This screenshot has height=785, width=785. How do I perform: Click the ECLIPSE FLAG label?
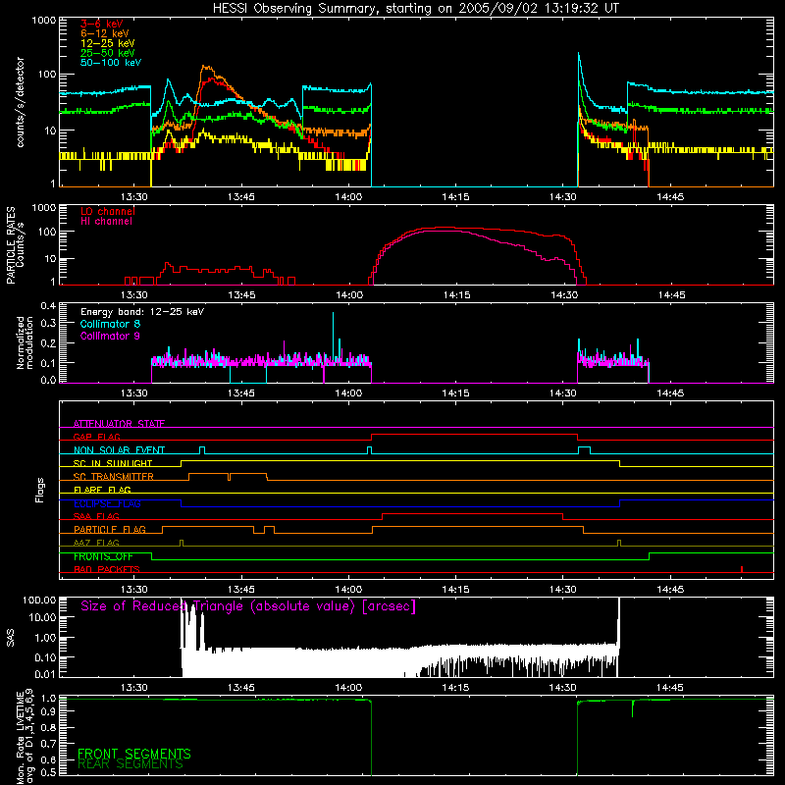[107, 503]
